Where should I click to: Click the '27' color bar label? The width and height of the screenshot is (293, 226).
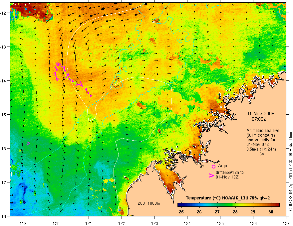pyautogui.click(x=217, y=212)
